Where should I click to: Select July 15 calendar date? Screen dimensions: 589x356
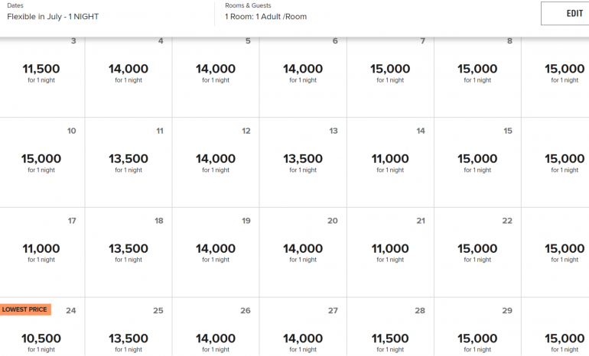tap(477, 162)
